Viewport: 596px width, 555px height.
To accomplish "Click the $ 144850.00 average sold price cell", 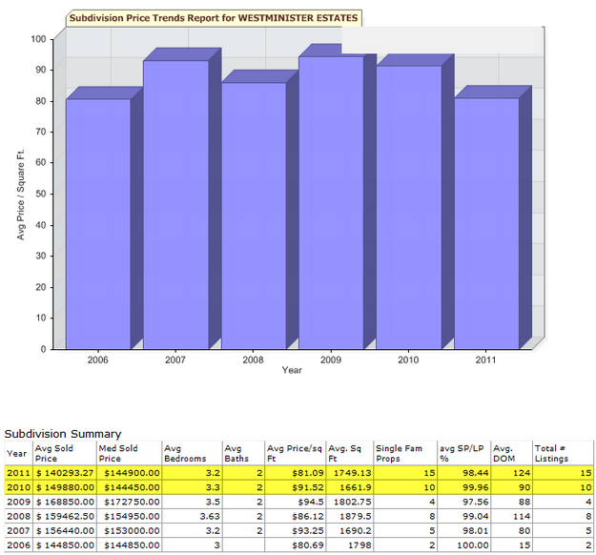I will 65,545.
